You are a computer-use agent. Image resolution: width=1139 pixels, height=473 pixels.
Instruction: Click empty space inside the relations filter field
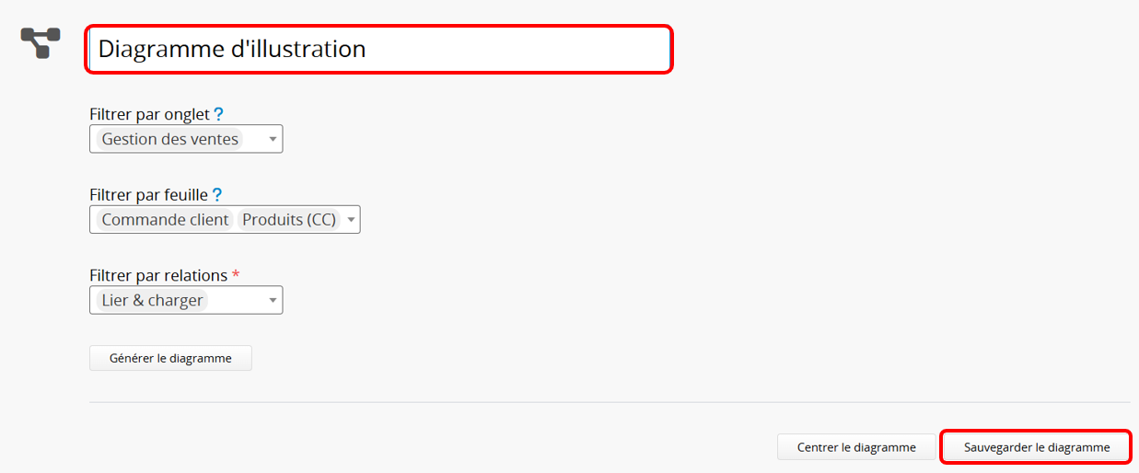(x=237, y=300)
